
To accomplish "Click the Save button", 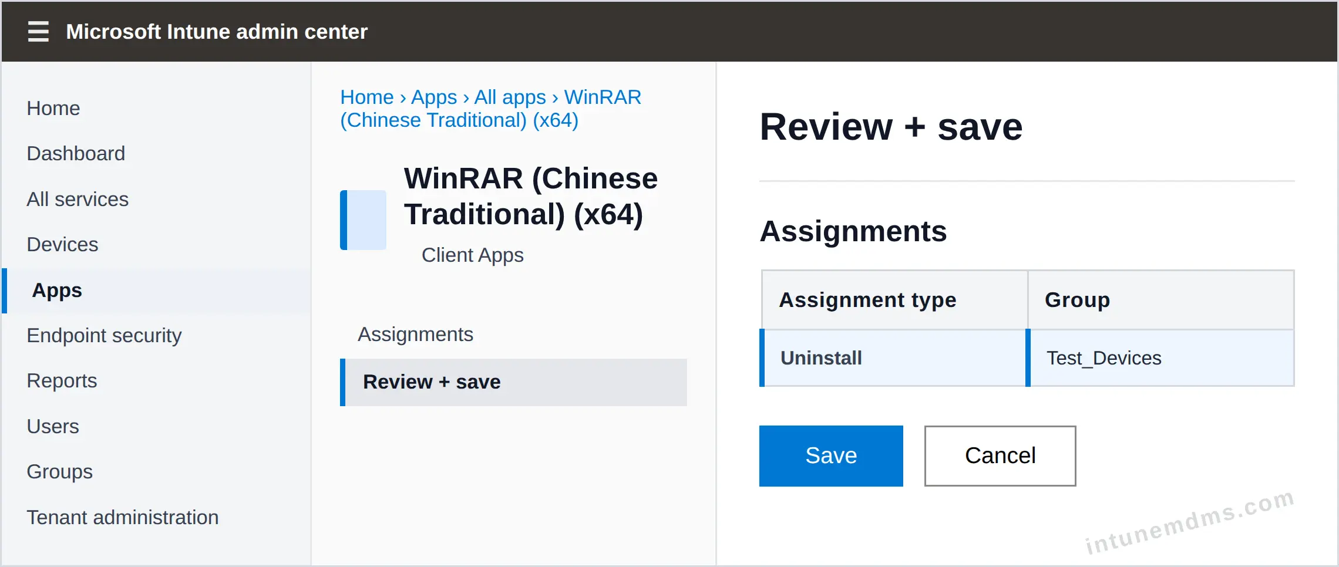I will (x=831, y=456).
